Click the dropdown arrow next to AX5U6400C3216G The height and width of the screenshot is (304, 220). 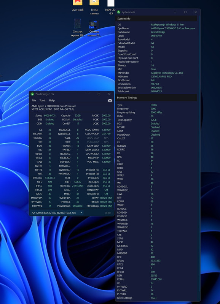(x=81, y=213)
